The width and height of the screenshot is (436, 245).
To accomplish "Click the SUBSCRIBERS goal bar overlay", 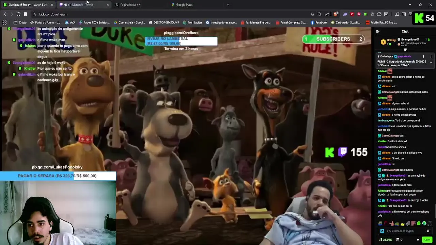I will point(333,39).
